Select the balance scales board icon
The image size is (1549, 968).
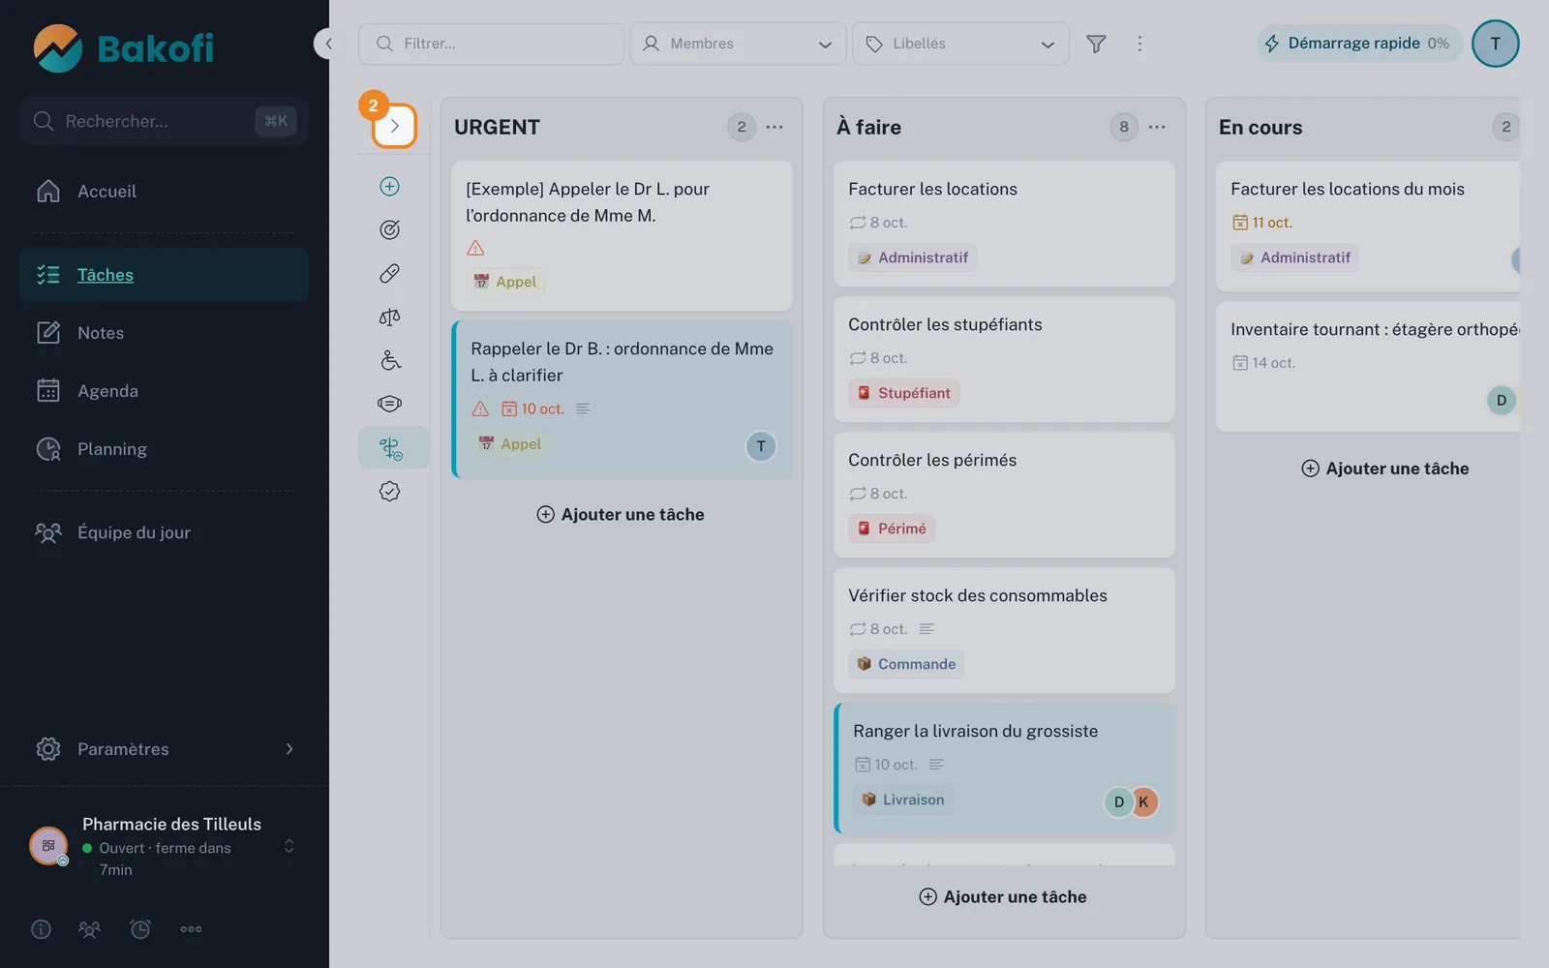tap(389, 317)
